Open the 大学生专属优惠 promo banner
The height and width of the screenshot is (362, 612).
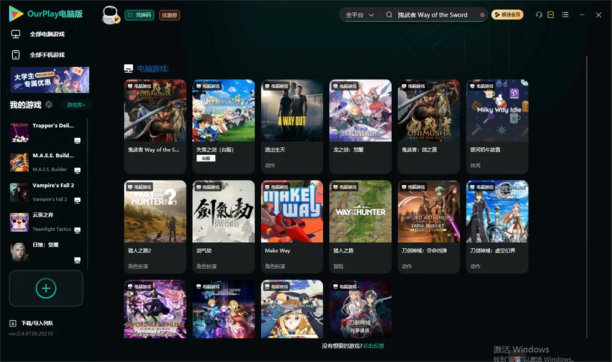pos(50,80)
